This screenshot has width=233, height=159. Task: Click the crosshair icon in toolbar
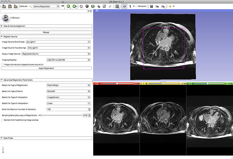click(170, 6)
